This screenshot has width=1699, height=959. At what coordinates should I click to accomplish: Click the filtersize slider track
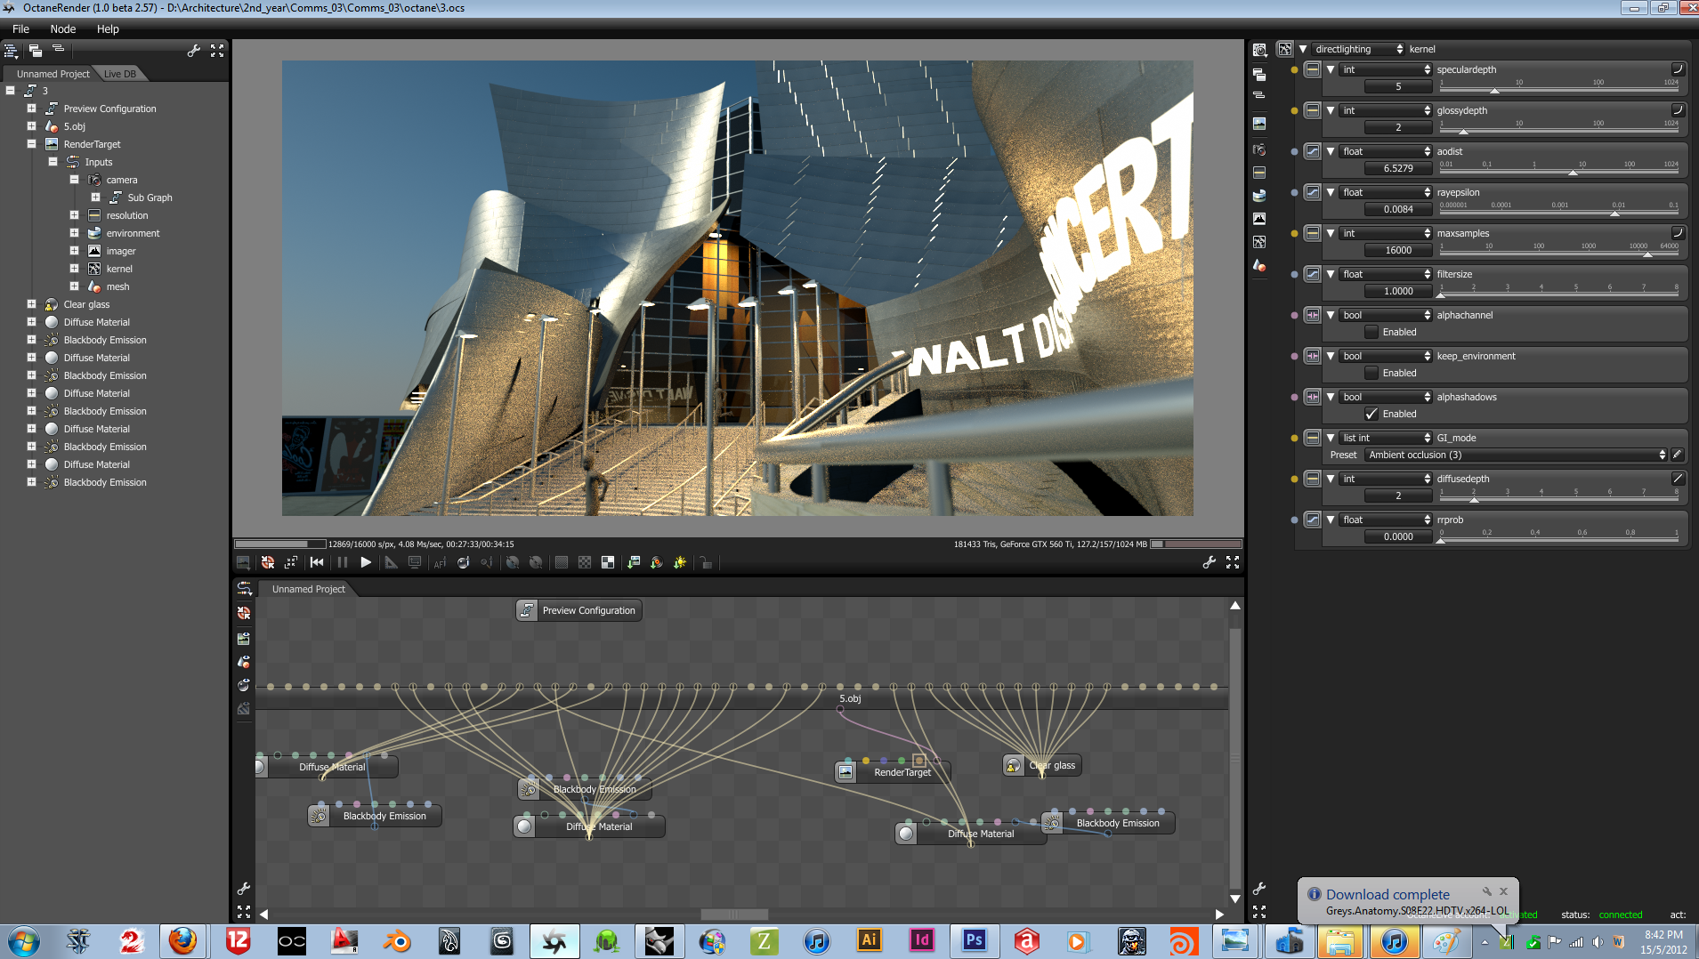[1559, 295]
